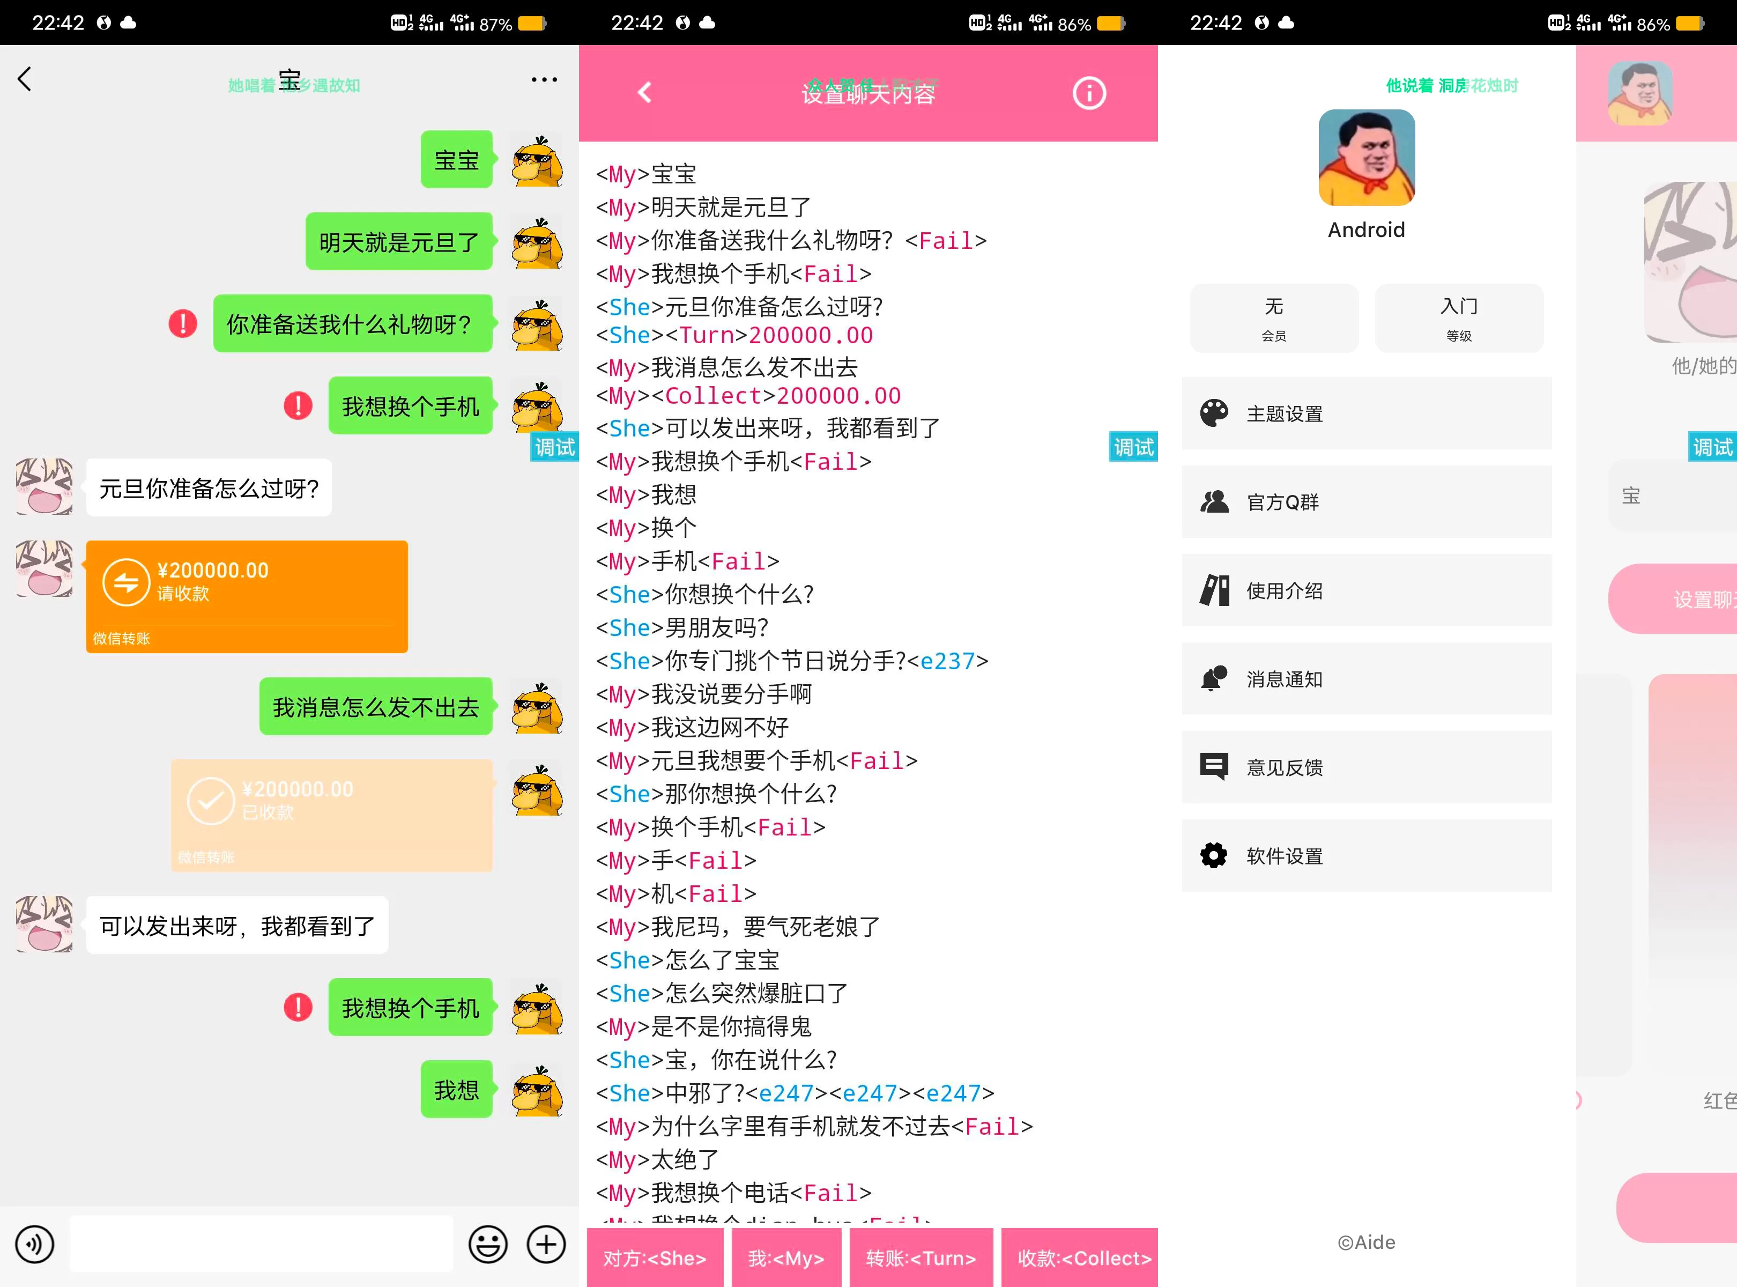
Task: Open 使用介绍 usage guide
Action: pos(1366,590)
